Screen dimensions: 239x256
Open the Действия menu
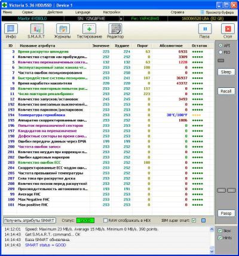(55, 13)
